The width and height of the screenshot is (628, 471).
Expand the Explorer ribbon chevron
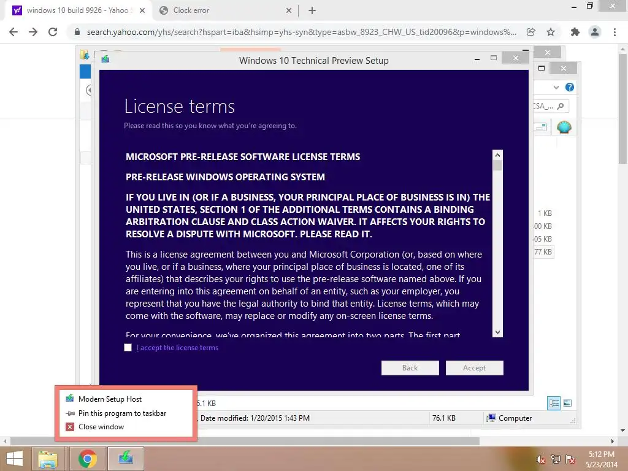[556, 87]
